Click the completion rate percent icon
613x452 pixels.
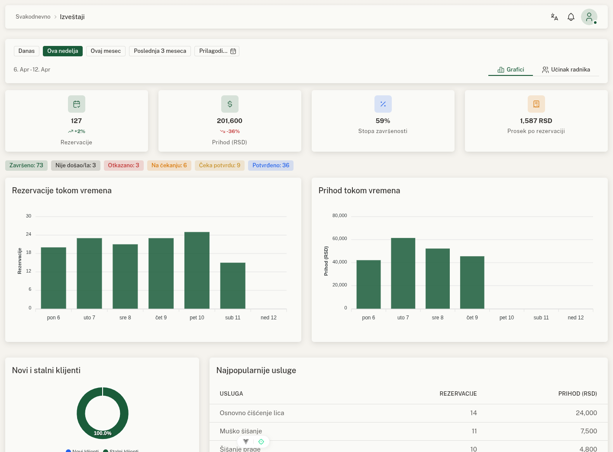(x=383, y=104)
